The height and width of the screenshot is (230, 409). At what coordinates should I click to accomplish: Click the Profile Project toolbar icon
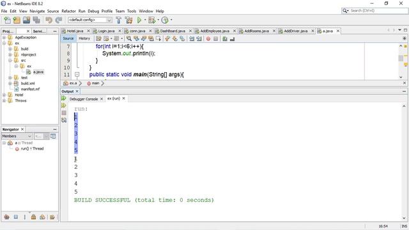(x=165, y=20)
